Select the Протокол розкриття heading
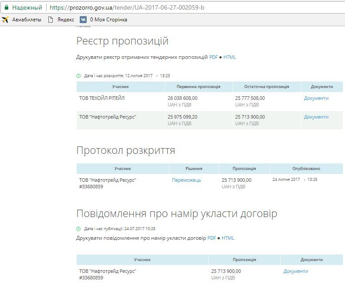The image size is (345, 299). click(125, 151)
